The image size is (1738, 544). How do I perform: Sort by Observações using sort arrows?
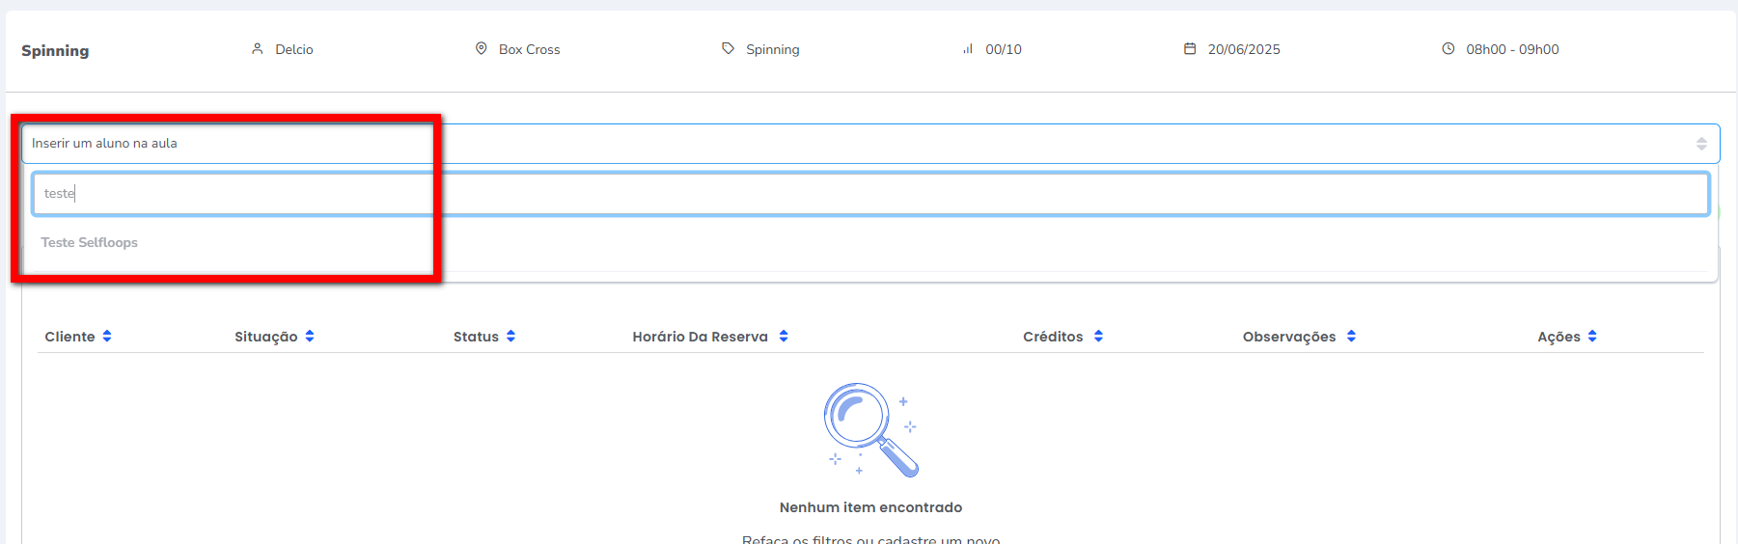pos(1351,337)
